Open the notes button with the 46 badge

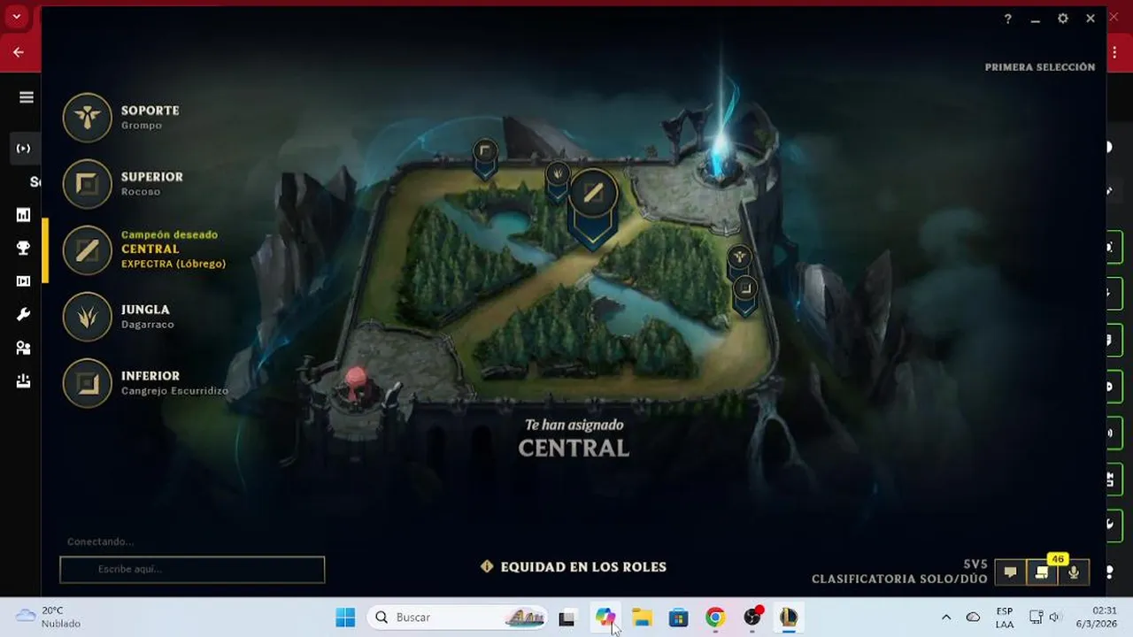coord(1042,572)
